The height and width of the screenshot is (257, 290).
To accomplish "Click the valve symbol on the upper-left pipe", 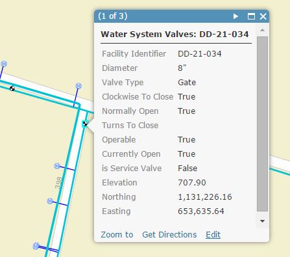I will pos(12,88).
